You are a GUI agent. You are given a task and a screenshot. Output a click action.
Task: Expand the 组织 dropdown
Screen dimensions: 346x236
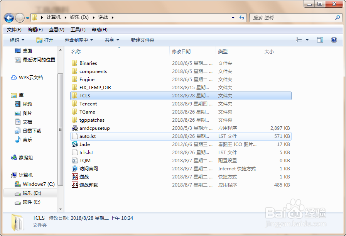[17, 40]
